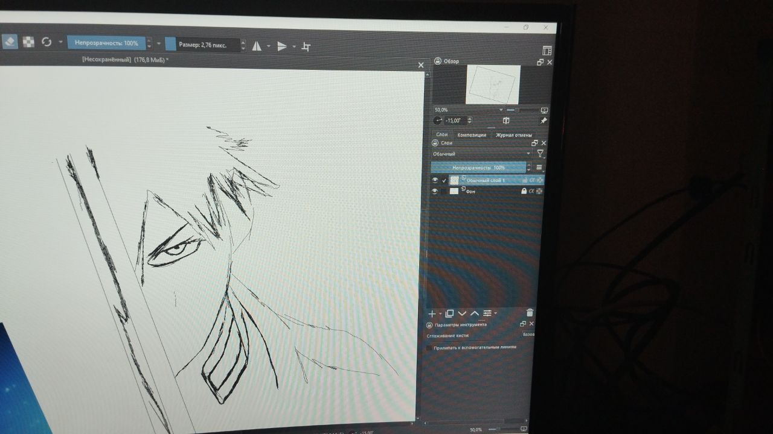773x434 pixels.
Task: Add a new layer with plus icon
Action: tap(432, 314)
